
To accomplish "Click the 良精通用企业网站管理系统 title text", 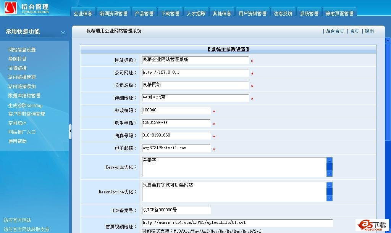I will tap(114, 31).
